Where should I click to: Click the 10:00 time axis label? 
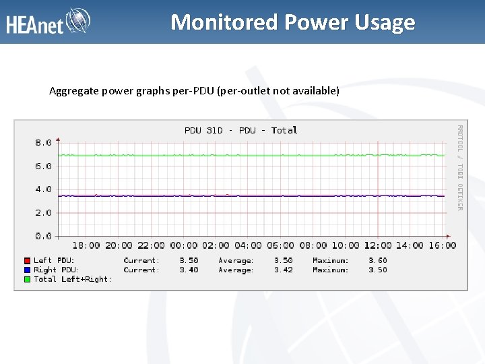[345, 246]
